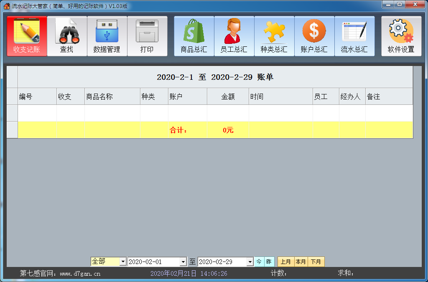This screenshot has width=428, height=282.
Task: Open 数据管理 USB drive icon
Action: pyautogui.click(x=107, y=36)
